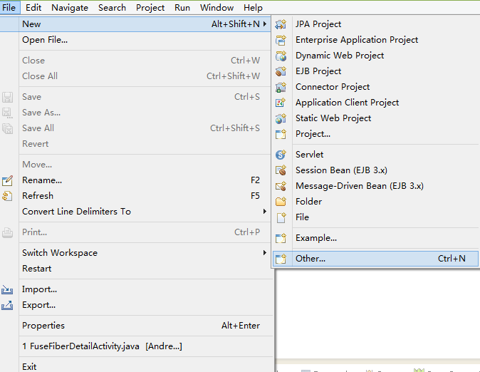Open the Navigate menu

coord(70,7)
